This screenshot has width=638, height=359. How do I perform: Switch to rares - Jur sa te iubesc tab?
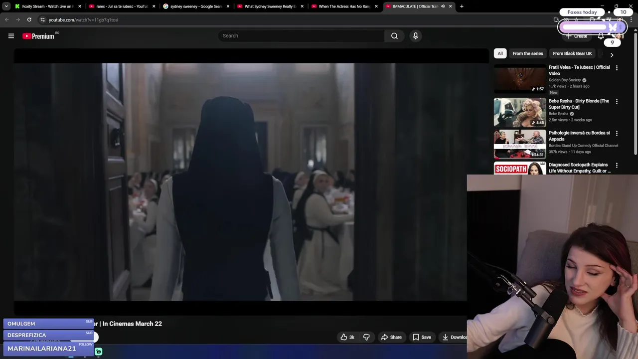click(122, 6)
